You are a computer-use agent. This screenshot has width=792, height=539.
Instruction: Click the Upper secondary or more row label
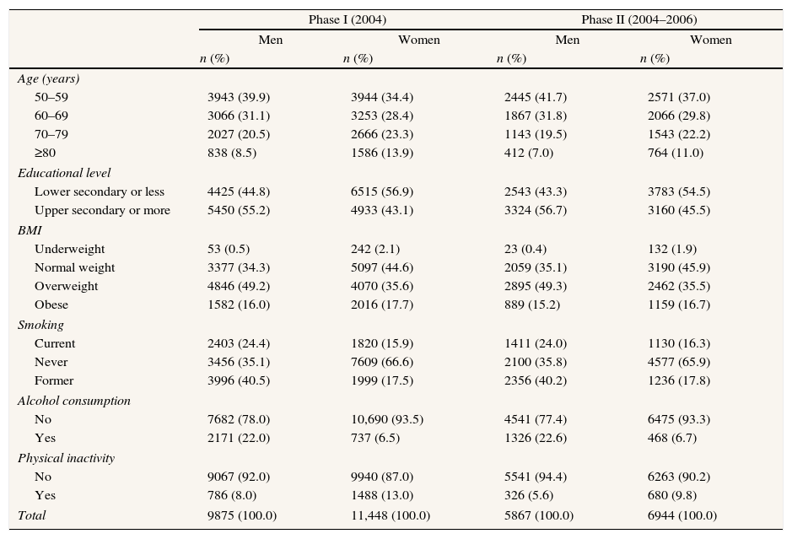tap(102, 210)
